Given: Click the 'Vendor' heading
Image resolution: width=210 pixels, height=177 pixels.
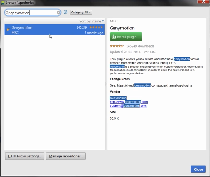Looking at the screenshot, I should (115, 92).
